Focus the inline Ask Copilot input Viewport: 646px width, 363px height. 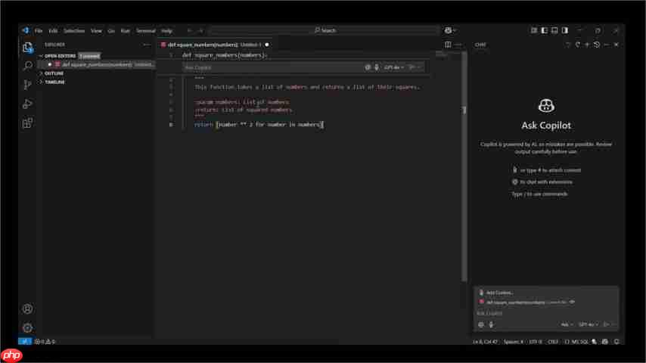point(272,67)
